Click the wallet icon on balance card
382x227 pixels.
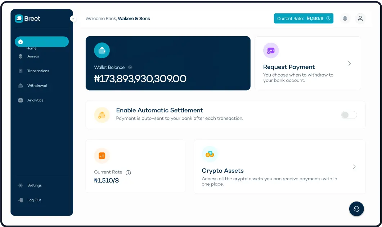tap(102, 50)
